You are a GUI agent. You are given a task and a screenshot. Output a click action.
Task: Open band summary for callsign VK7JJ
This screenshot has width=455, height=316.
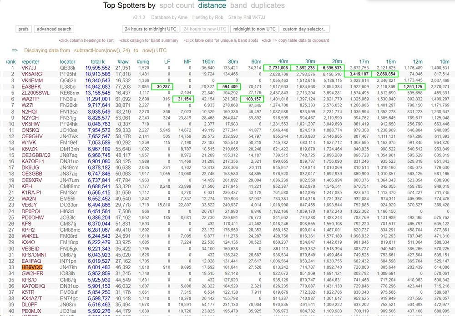click(29, 68)
